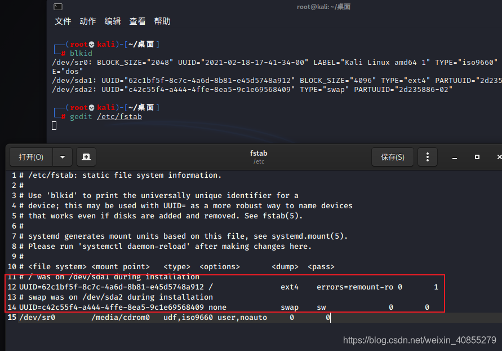Click the terminal window icon in title bar
This screenshot has width=502, height=351.
[58, 7]
